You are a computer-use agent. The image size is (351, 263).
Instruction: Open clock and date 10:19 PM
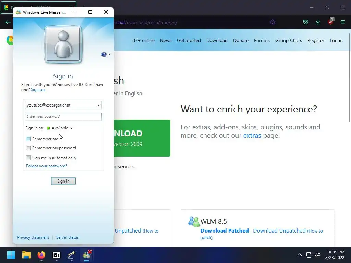(335, 255)
